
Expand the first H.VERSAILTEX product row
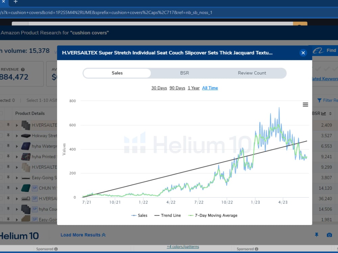(x=17, y=125)
